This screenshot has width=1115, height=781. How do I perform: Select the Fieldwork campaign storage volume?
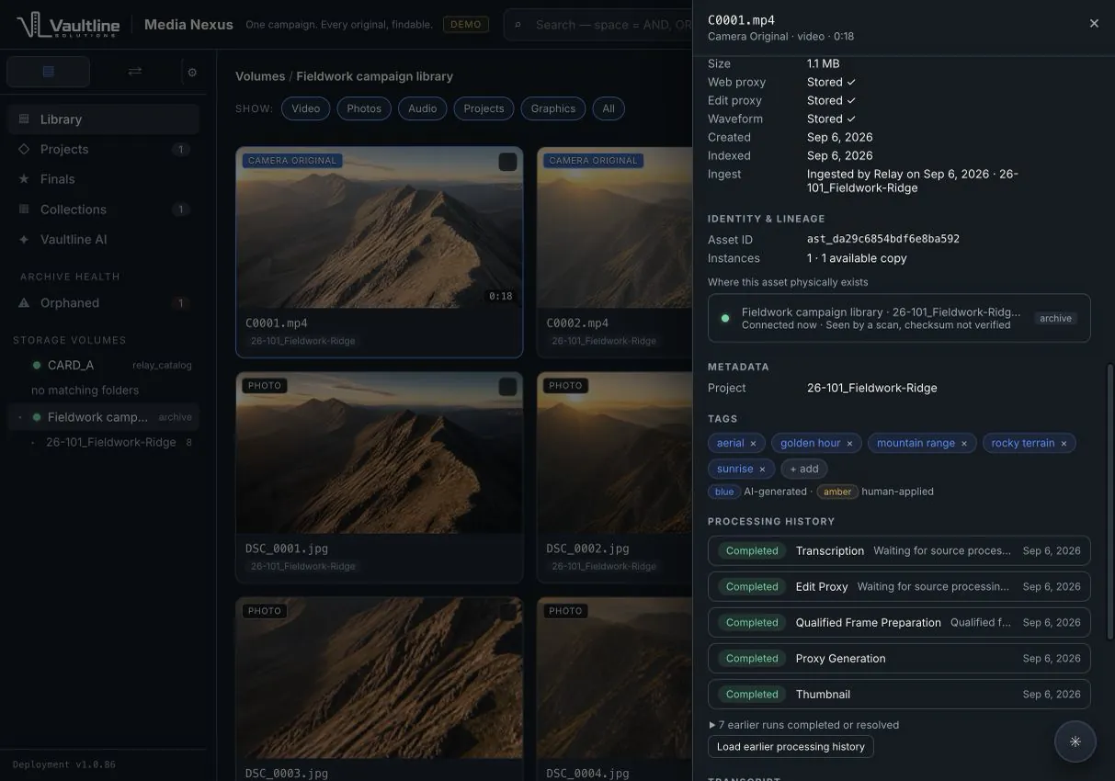click(103, 417)
